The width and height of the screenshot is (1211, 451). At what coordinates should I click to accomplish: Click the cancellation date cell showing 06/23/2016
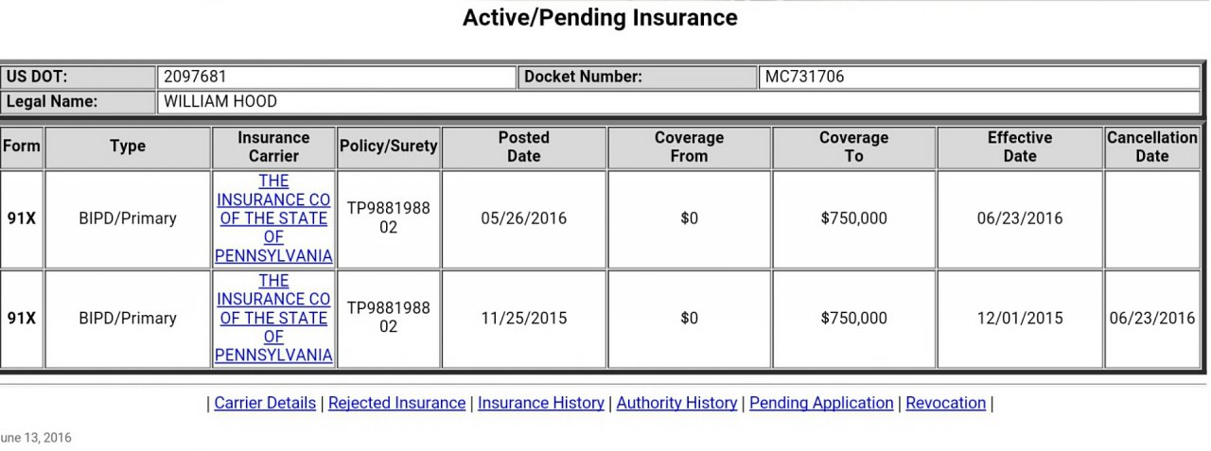(1151, 319)
